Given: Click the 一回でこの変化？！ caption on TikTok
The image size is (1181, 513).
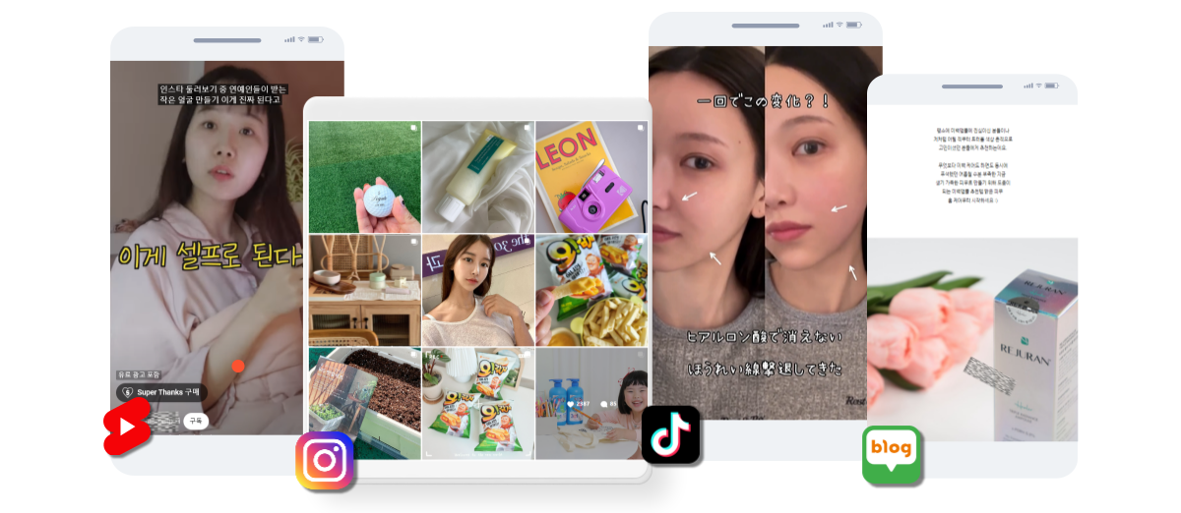Looking at the screenshot, I should (764, 101).
